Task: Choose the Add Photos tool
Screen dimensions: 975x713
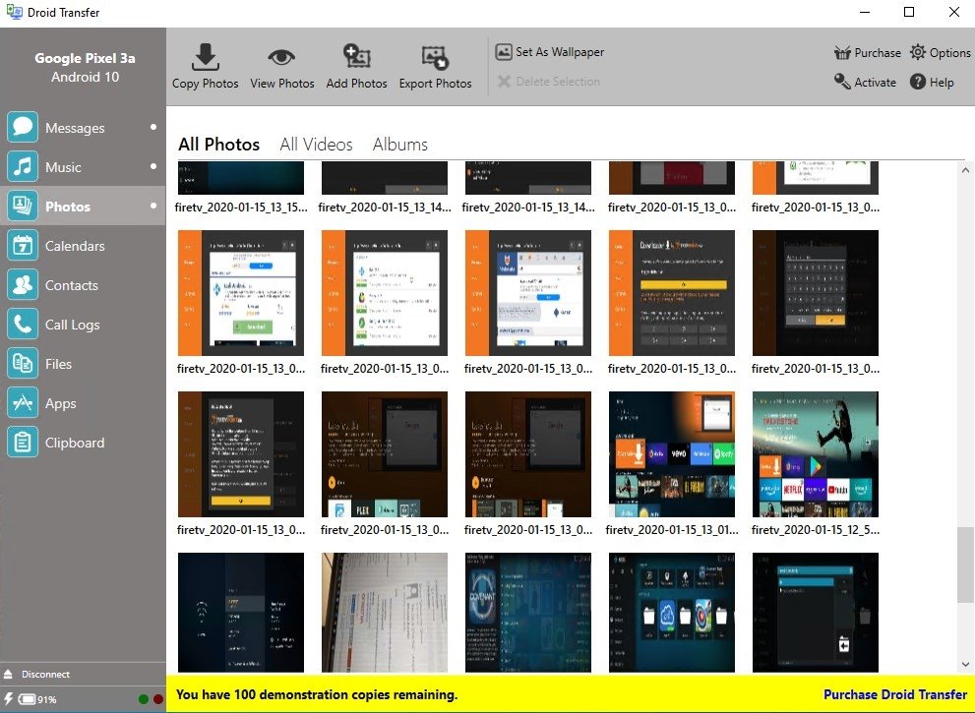Action: [x=357, y=57]
